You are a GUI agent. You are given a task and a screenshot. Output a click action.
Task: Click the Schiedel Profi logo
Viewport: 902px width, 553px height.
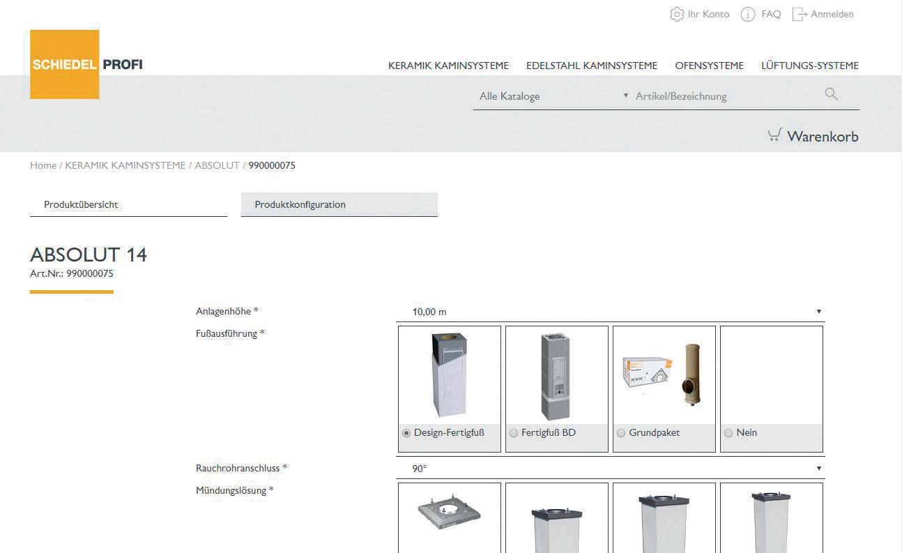[86, 64]
